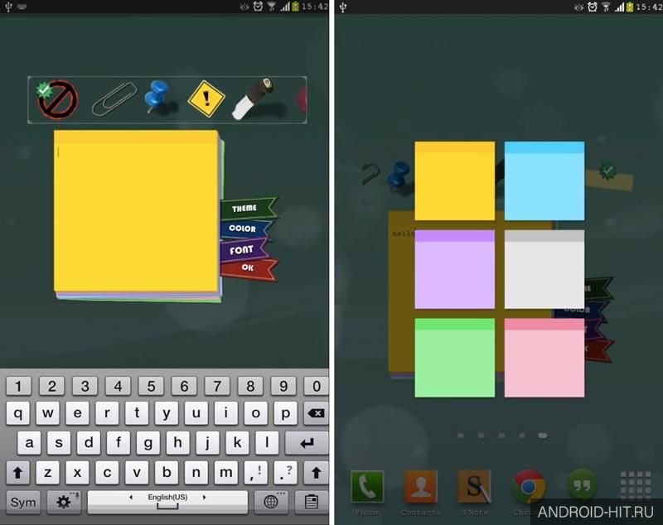663x525 pixels.
Task: Tap the keyboard notification icon in status bar
Action: tap(22, 7)
